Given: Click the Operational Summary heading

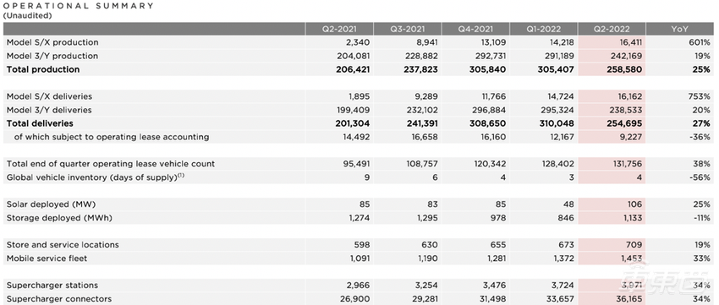Looking at the screenshot, I should pos(79,6).
